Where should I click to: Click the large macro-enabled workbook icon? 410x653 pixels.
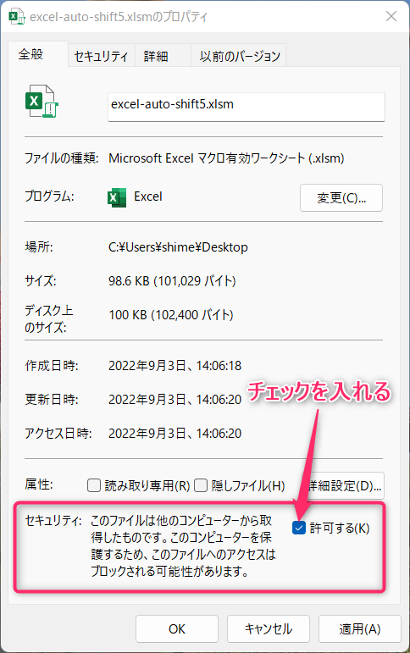click(x=42, y=101)
